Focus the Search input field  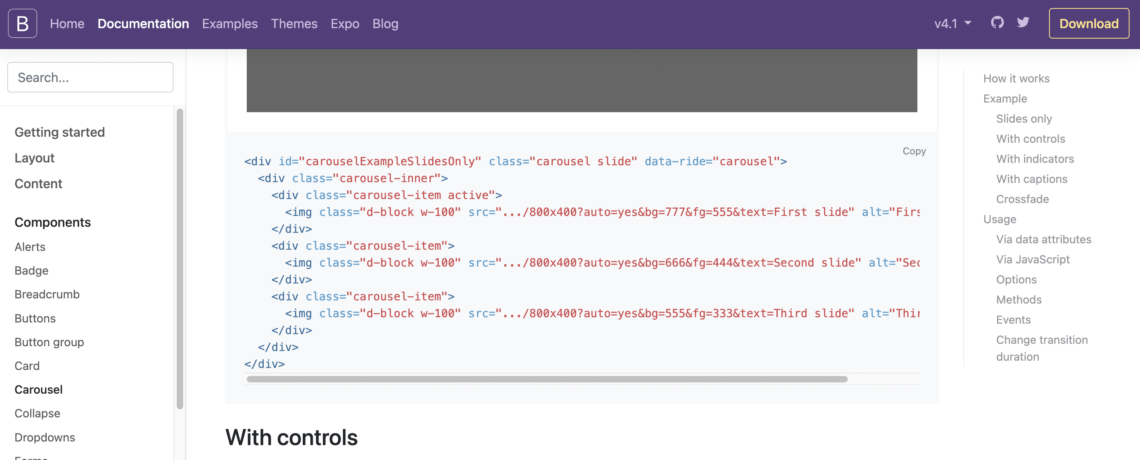(x=90, y=77)
